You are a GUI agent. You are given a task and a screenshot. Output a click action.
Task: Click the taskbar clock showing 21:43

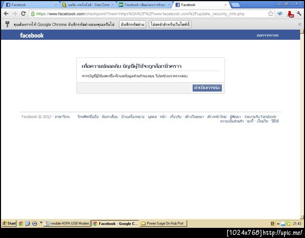click(x=297, y=224)
